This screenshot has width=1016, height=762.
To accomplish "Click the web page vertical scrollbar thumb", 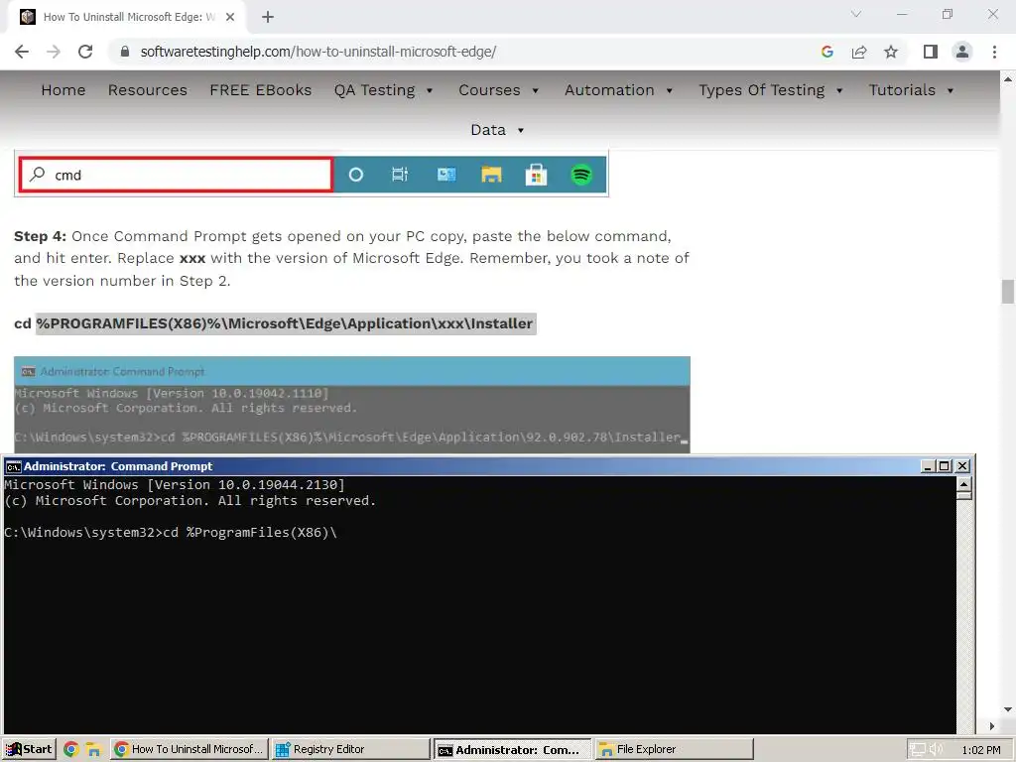I will click(x=1008, y=292).
